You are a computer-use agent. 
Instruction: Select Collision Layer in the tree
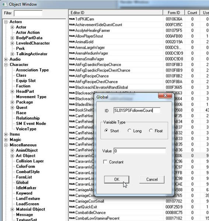point(30,161)
